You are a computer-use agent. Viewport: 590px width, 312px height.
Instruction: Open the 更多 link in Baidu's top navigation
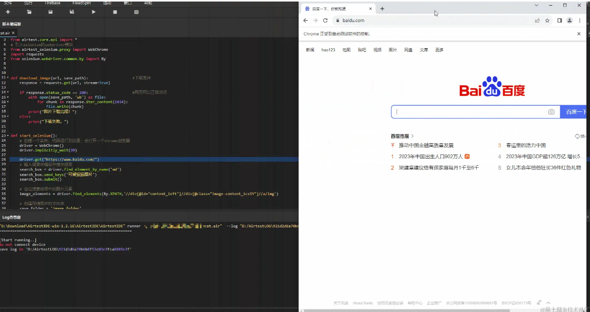439,50
